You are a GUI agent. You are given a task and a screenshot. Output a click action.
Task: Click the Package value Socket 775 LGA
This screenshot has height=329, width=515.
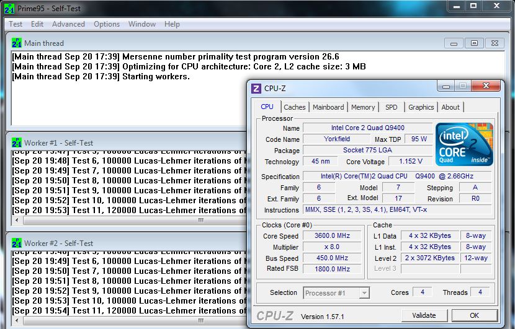367,150
